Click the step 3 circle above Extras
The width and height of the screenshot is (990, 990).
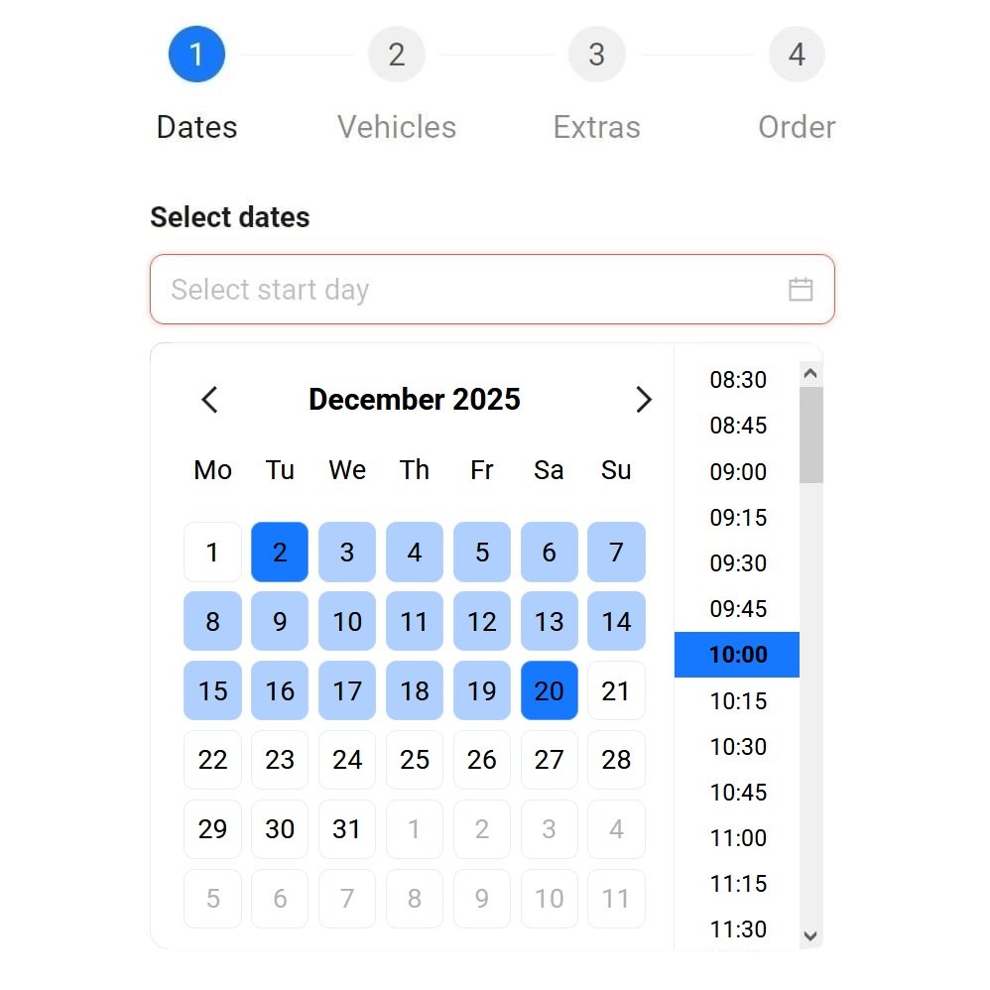(596, 55)
